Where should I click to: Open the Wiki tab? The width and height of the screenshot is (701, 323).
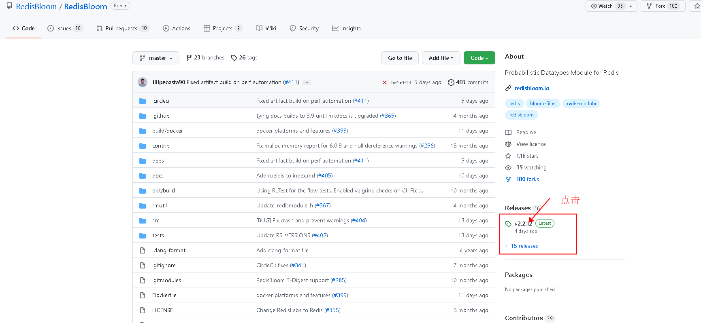[266, 28]
